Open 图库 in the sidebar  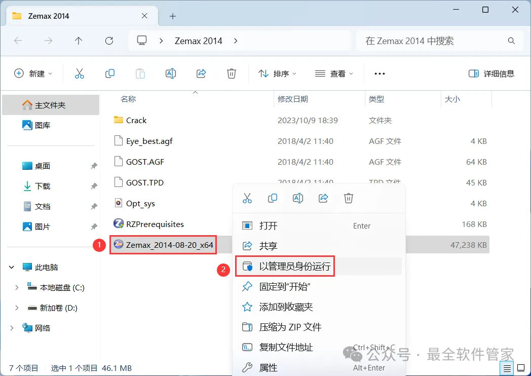[x=51, y=125]
